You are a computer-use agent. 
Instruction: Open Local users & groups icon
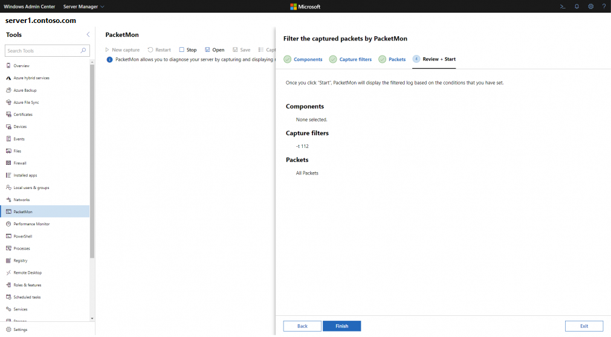tap(8, 187)
